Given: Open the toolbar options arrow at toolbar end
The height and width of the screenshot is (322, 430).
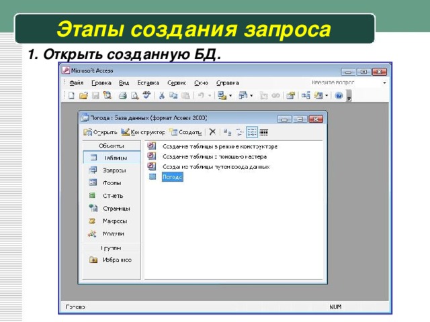Looking at the screenshot, I should (x=349, y=95).
